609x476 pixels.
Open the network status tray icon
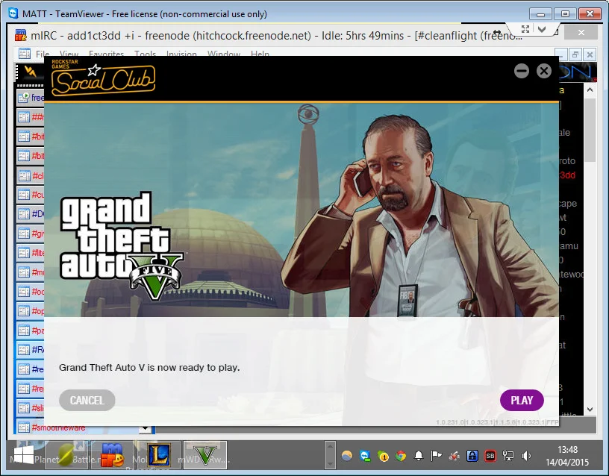[507, 455]
